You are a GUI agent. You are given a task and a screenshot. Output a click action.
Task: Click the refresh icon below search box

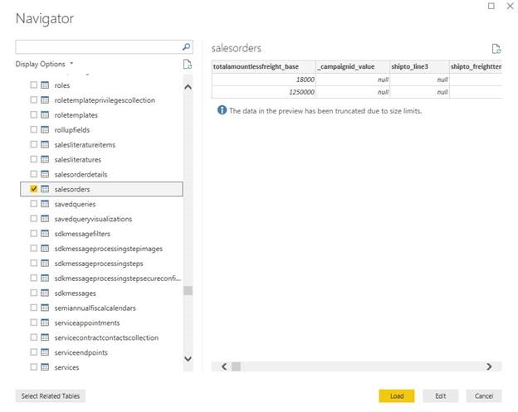tap(188, 64)
